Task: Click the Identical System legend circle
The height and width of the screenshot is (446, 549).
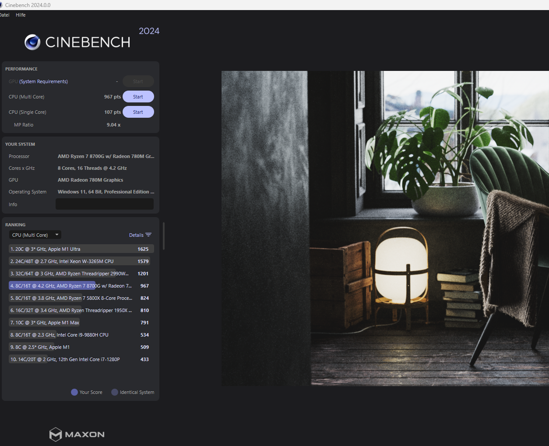Action: (x=115, y=392)
